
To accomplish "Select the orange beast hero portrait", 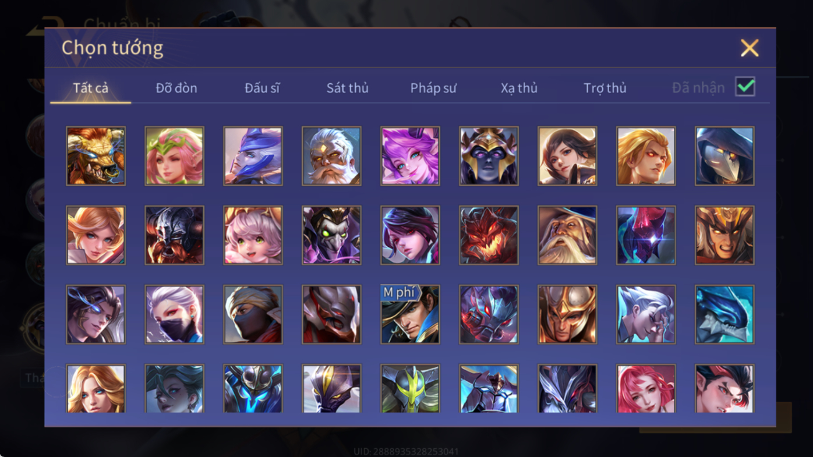I will pyautogui.click(x=96, y=156).
